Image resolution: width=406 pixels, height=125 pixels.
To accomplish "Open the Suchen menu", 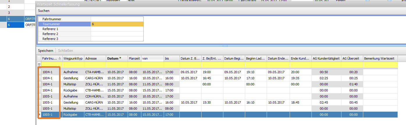I will coord(44,11).
